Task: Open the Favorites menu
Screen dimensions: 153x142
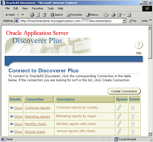Action: click(x=37, y=8)
